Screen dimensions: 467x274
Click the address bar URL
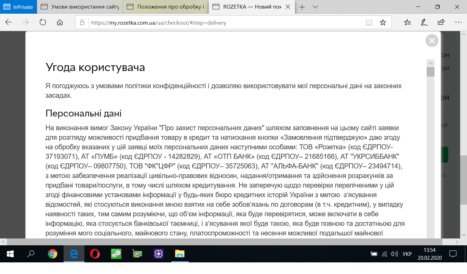coord(159,23)
